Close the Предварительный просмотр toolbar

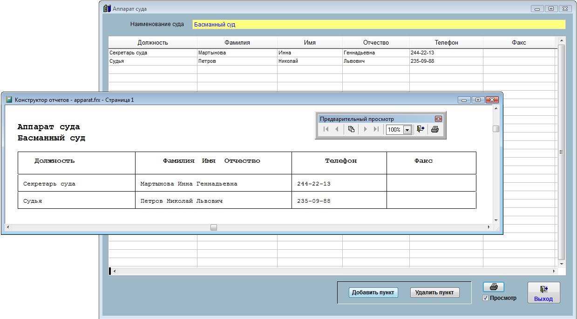[438, 119]
